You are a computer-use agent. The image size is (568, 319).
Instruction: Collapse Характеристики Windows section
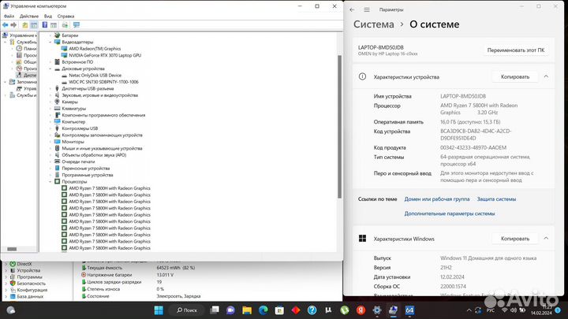click(546, 239)
